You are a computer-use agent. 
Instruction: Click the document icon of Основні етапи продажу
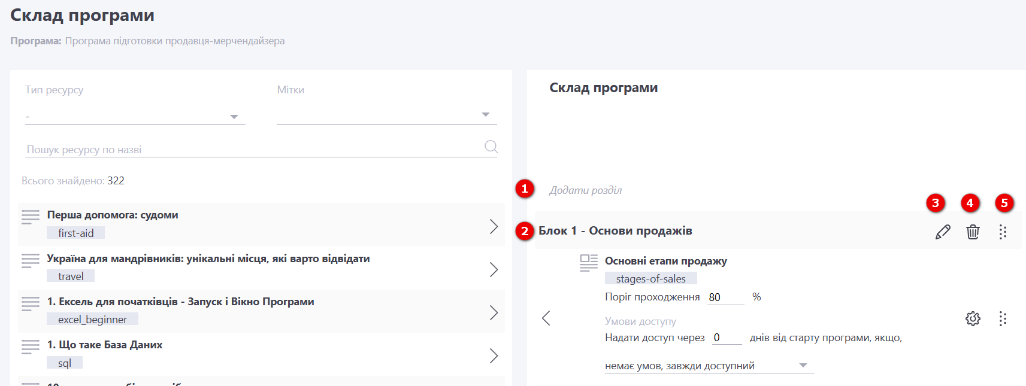588,263
